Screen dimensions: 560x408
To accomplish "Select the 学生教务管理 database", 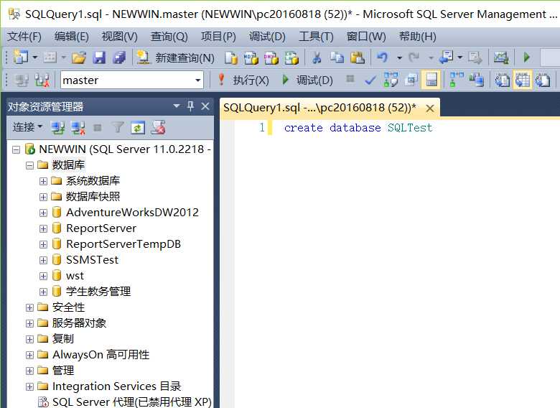I will pos(98,292).
